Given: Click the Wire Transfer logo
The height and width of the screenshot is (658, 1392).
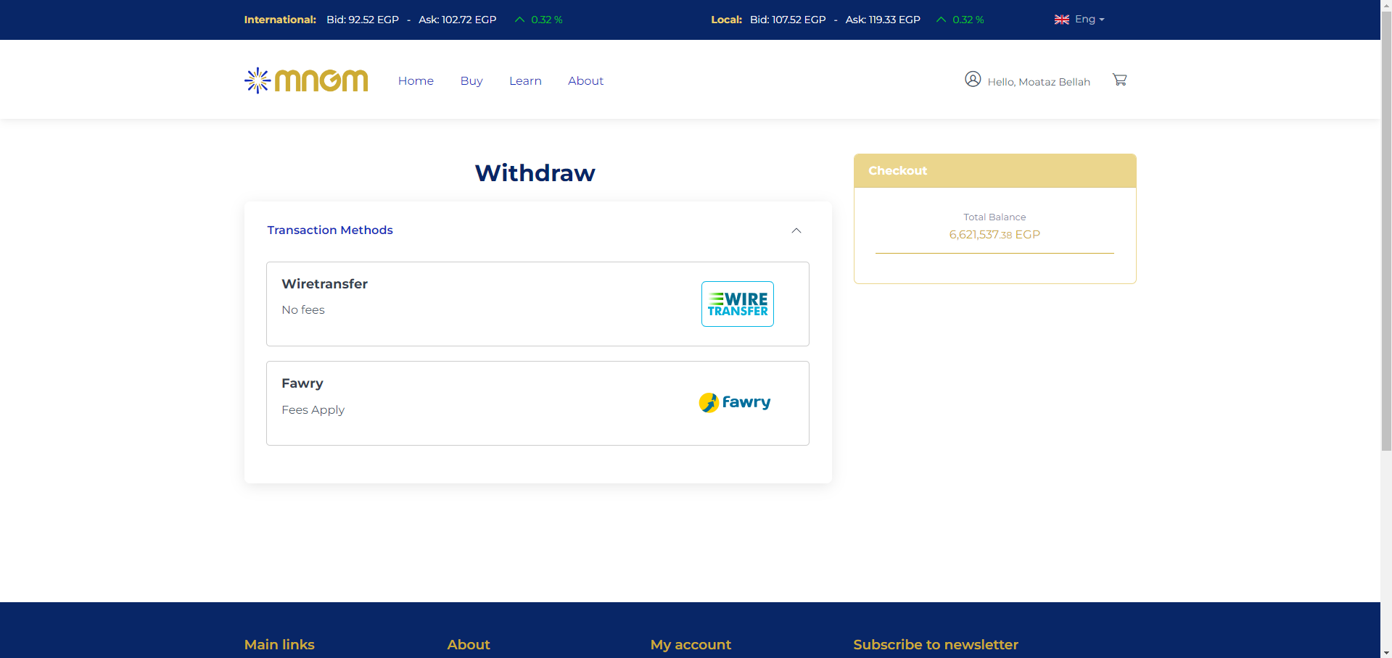Looking at the screenshot, I should click(x=737, y=304).
